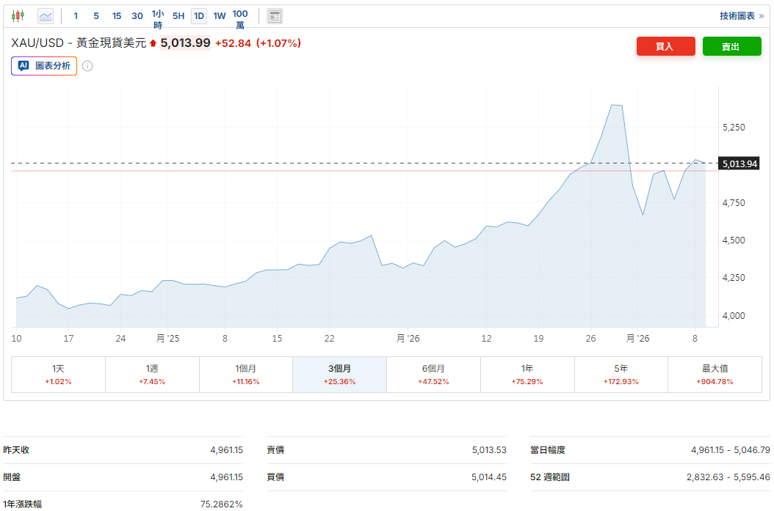This screenshot has width=774, height=511.
Task: Click the news layout icon in toolbar
Action: click(x=275, y=16)
